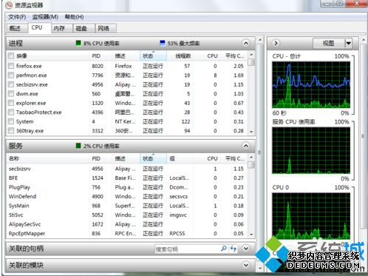This screenshot has height=276, width=368.
Task: Open the 视图 dropdown arrow
Action: pyautogui.click(x=348, y=44)
